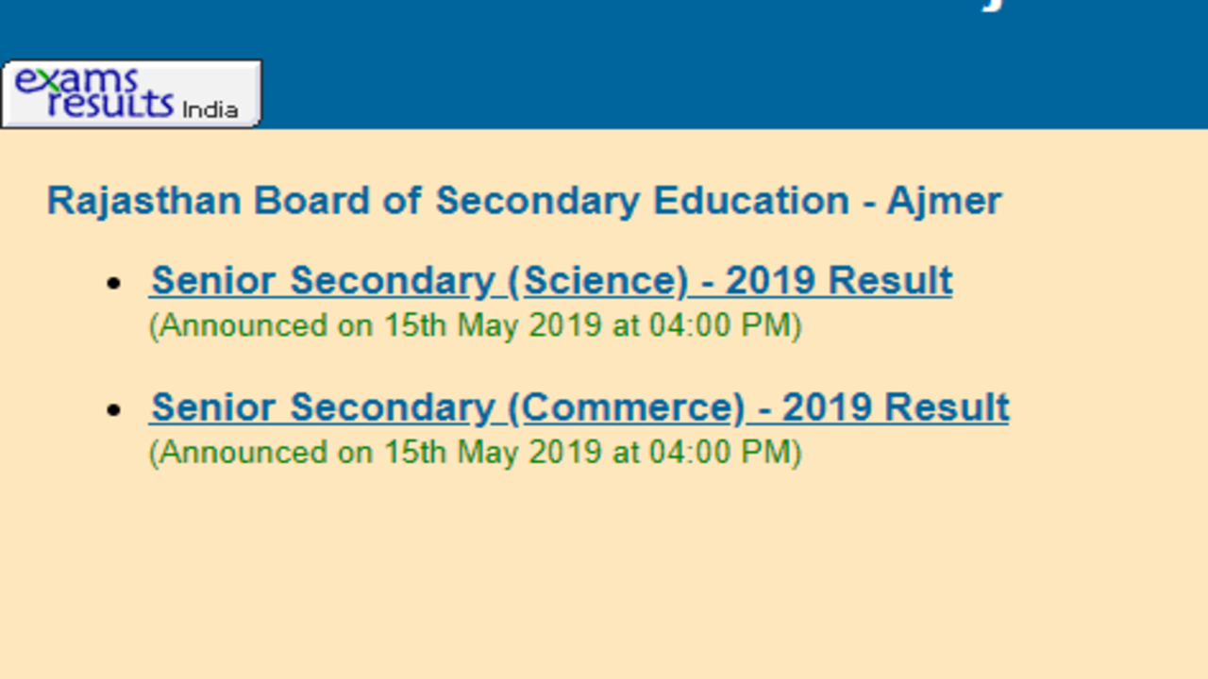This screenshot has width=1208, height=679.
Task: Click the word Science in the first link
Action: pyautogui.click(x=605, y=281)
